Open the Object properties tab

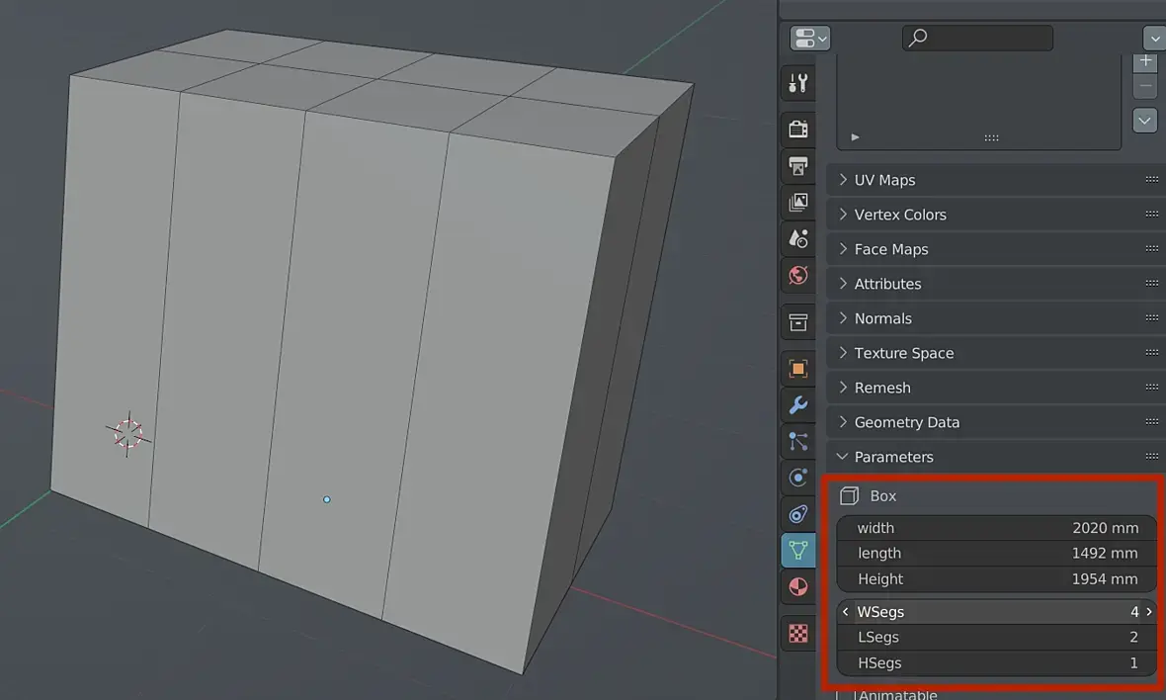(797, 368)
